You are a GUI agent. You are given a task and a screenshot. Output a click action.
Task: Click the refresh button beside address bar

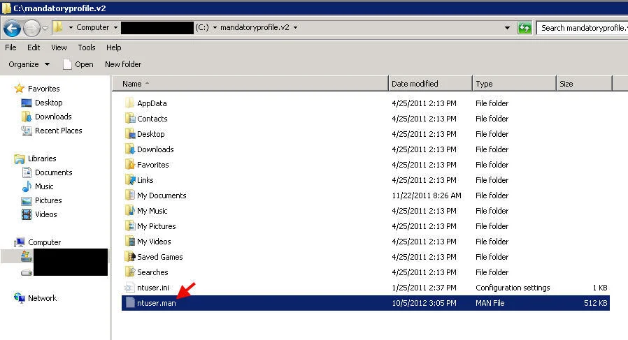(524, 28)
